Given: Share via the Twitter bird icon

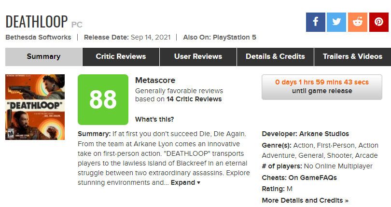Looking at the screenshot, I should tap(336, 22).
